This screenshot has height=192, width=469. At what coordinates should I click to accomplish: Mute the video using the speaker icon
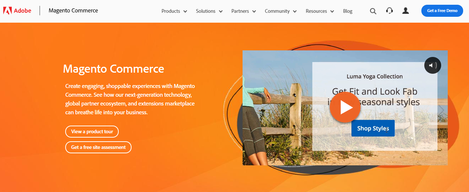(433, 65)
